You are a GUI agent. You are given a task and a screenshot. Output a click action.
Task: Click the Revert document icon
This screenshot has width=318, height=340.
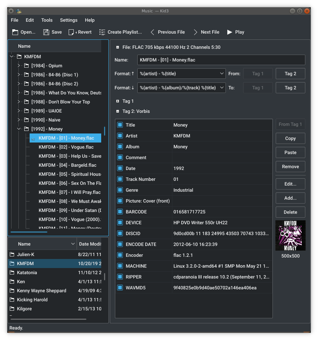pos(71,32)
